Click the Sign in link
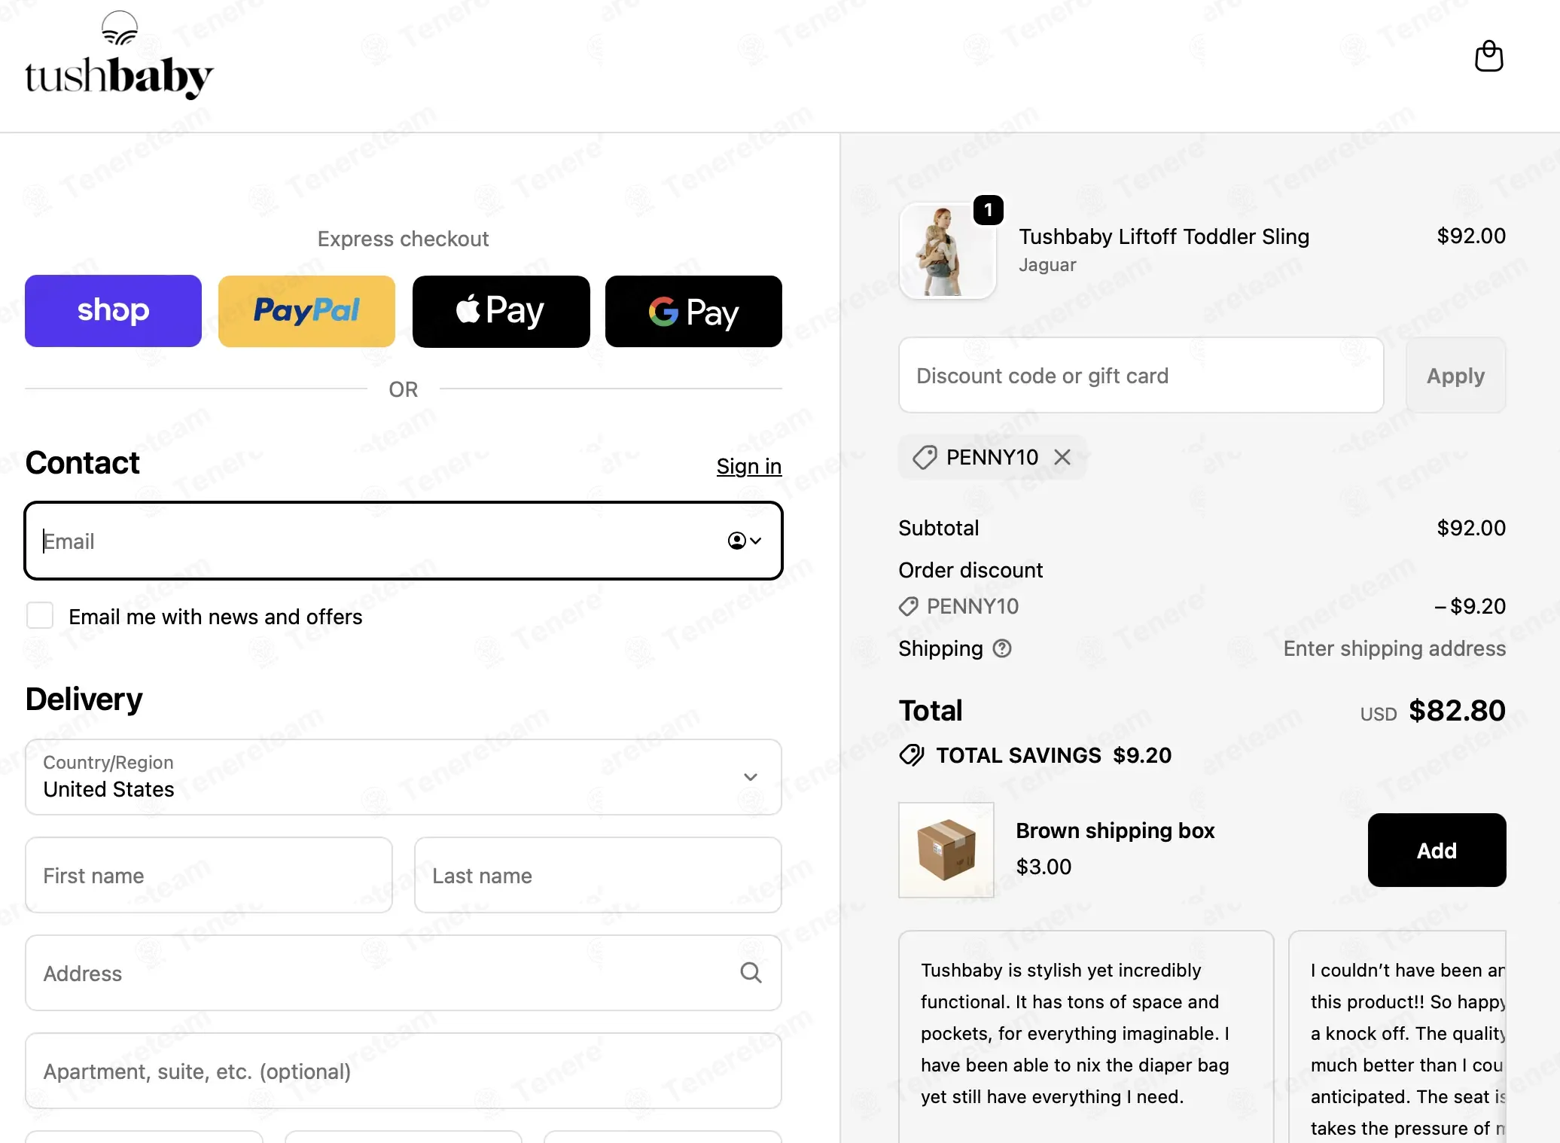Image resolution: width=1560 pixels, height=1143 pixels. pyautogui.click(x=749, y=466)
